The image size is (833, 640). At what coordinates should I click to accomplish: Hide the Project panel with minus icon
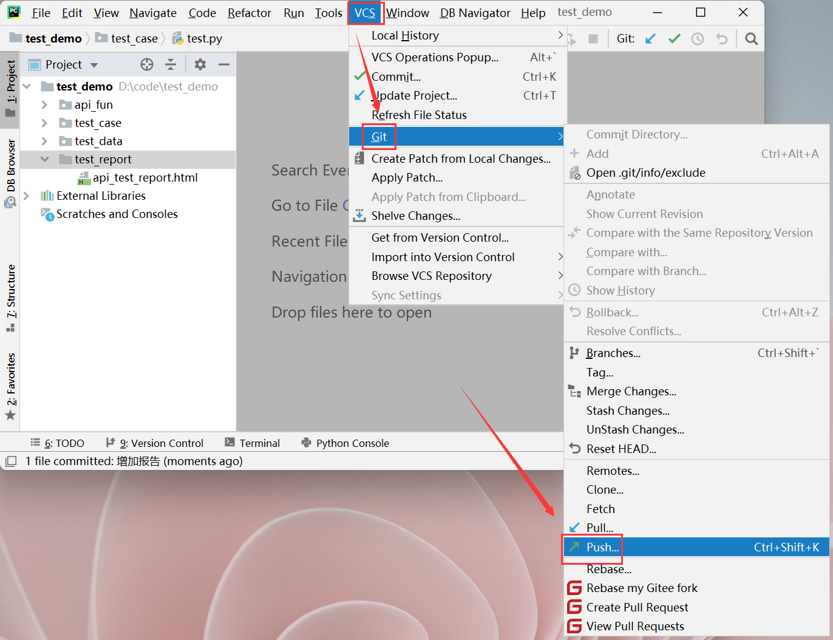coord(224,64)
